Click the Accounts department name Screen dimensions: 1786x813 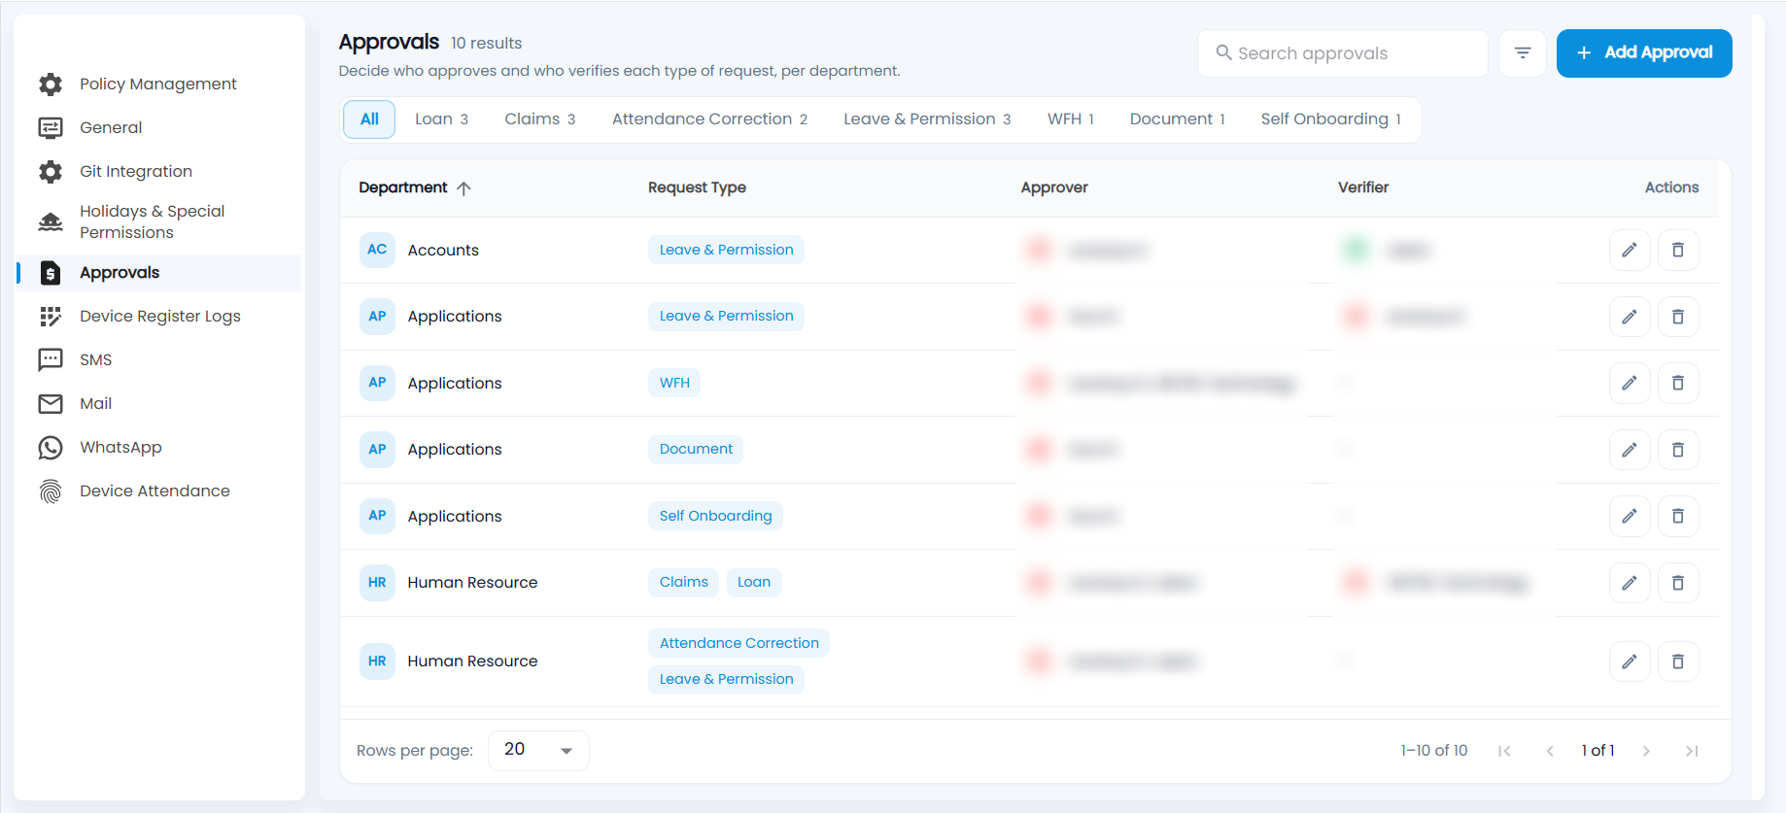[443, 251]
